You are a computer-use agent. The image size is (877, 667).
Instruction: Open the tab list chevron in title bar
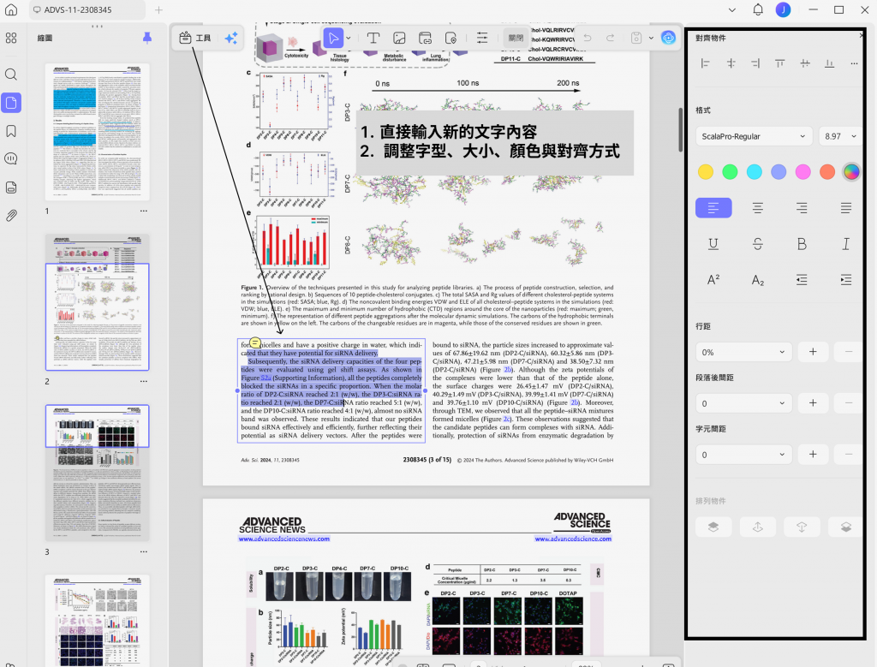point(732,9)
